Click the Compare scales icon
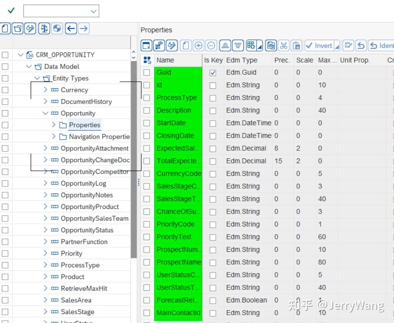This screenshot has height=323, width=394. 44,28
